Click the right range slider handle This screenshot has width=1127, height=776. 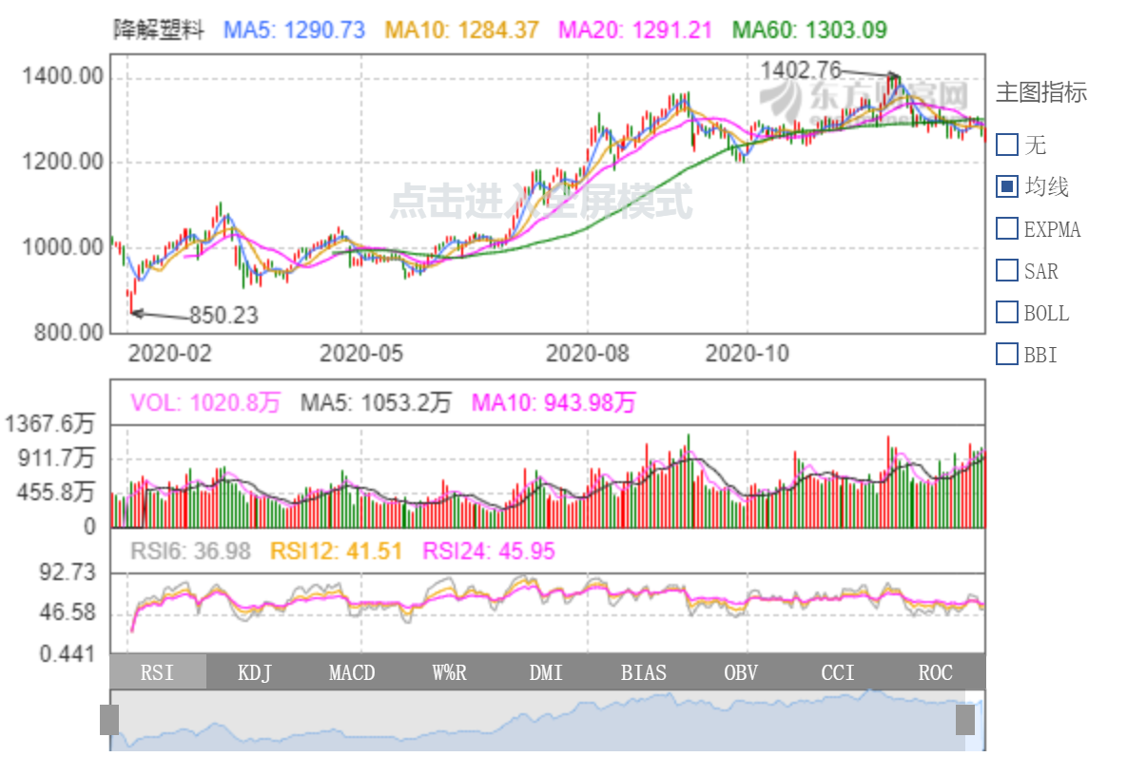(x=965, y=720)
